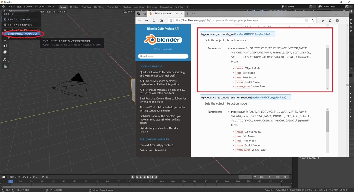The height and width of the screenshot is (192, 354).
Task: Open the browser favorites list icon
Action: coord(323,20)
